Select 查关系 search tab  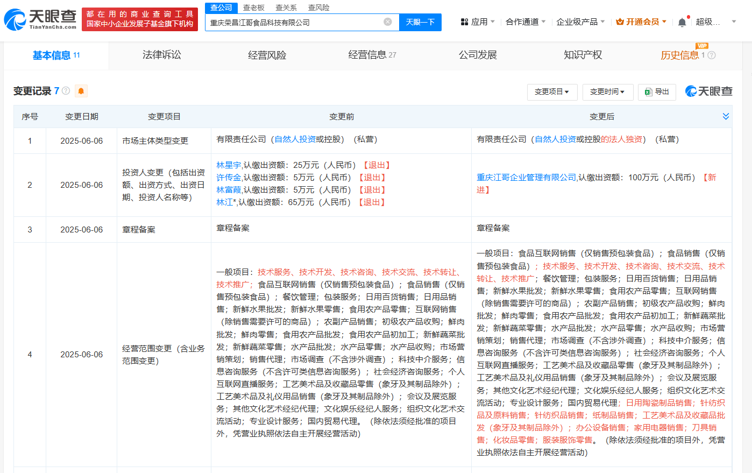(x=286, y=8)
